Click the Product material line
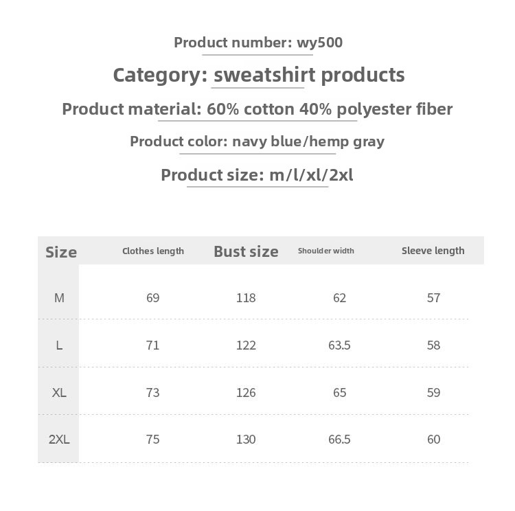Screen dimensions: 515x511 coord(257,109)
